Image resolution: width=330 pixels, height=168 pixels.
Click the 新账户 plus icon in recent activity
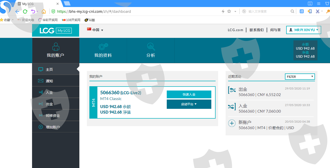[232, 123]
